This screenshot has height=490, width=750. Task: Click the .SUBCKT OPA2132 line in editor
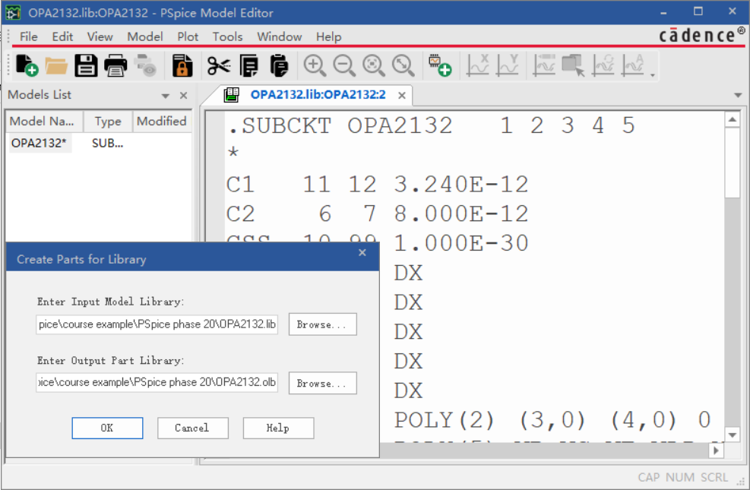point(431,125)
